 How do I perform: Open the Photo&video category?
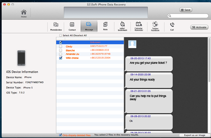(56, 26)
